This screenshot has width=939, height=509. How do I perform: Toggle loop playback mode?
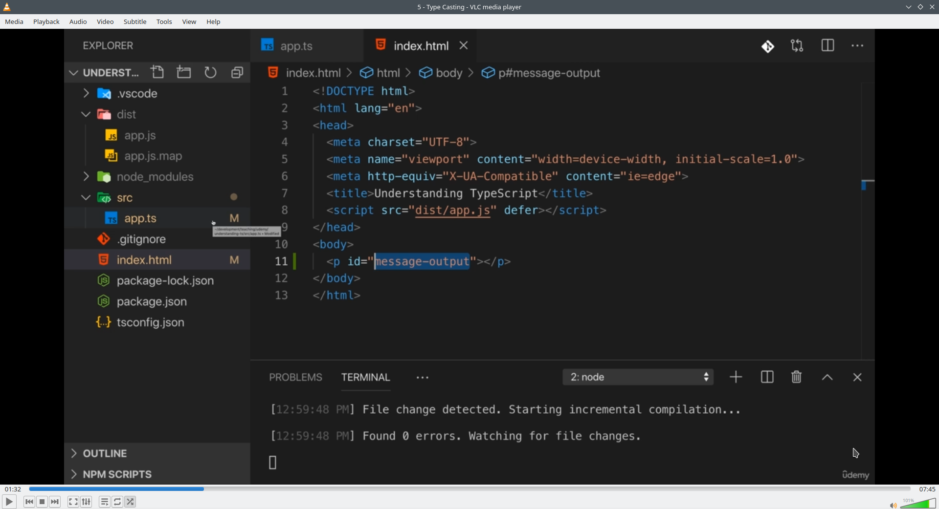[117, 502]
